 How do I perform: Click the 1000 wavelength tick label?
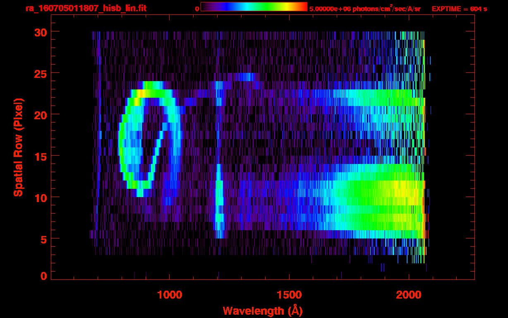click(x=170, y=295)
